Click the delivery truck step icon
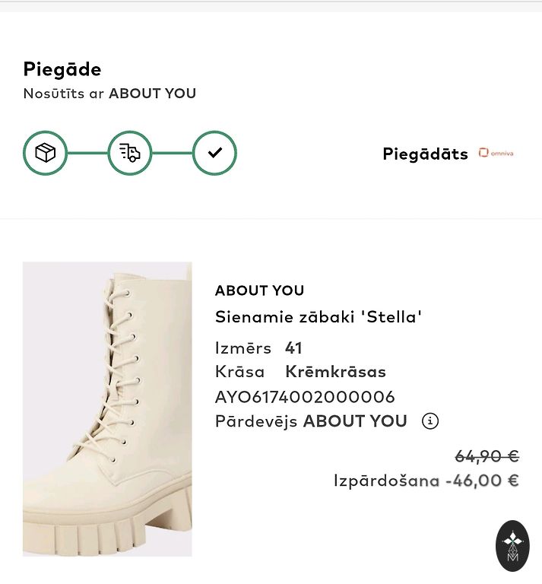The image size is (542, 584). [130, 153]
